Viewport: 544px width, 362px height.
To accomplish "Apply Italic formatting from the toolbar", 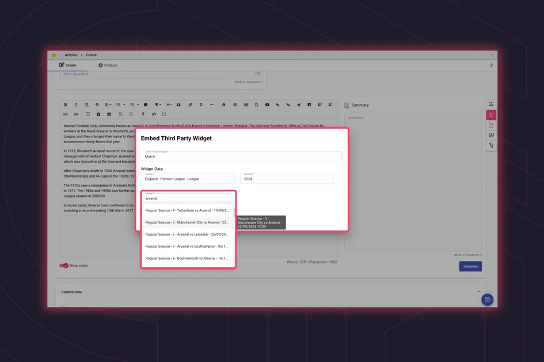I will [x=76, y=105].
